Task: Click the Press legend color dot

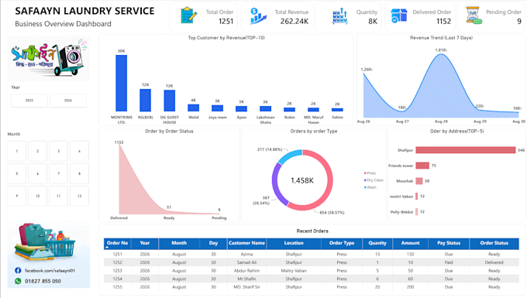Action: click(365, 173)
